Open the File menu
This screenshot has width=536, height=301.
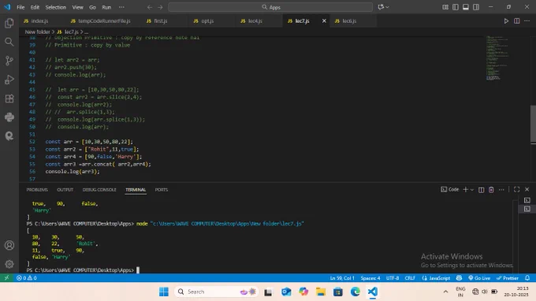click(x=20, y=7)
